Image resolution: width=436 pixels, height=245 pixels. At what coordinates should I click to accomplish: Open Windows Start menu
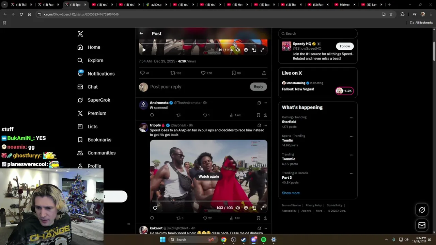[162, 240]
